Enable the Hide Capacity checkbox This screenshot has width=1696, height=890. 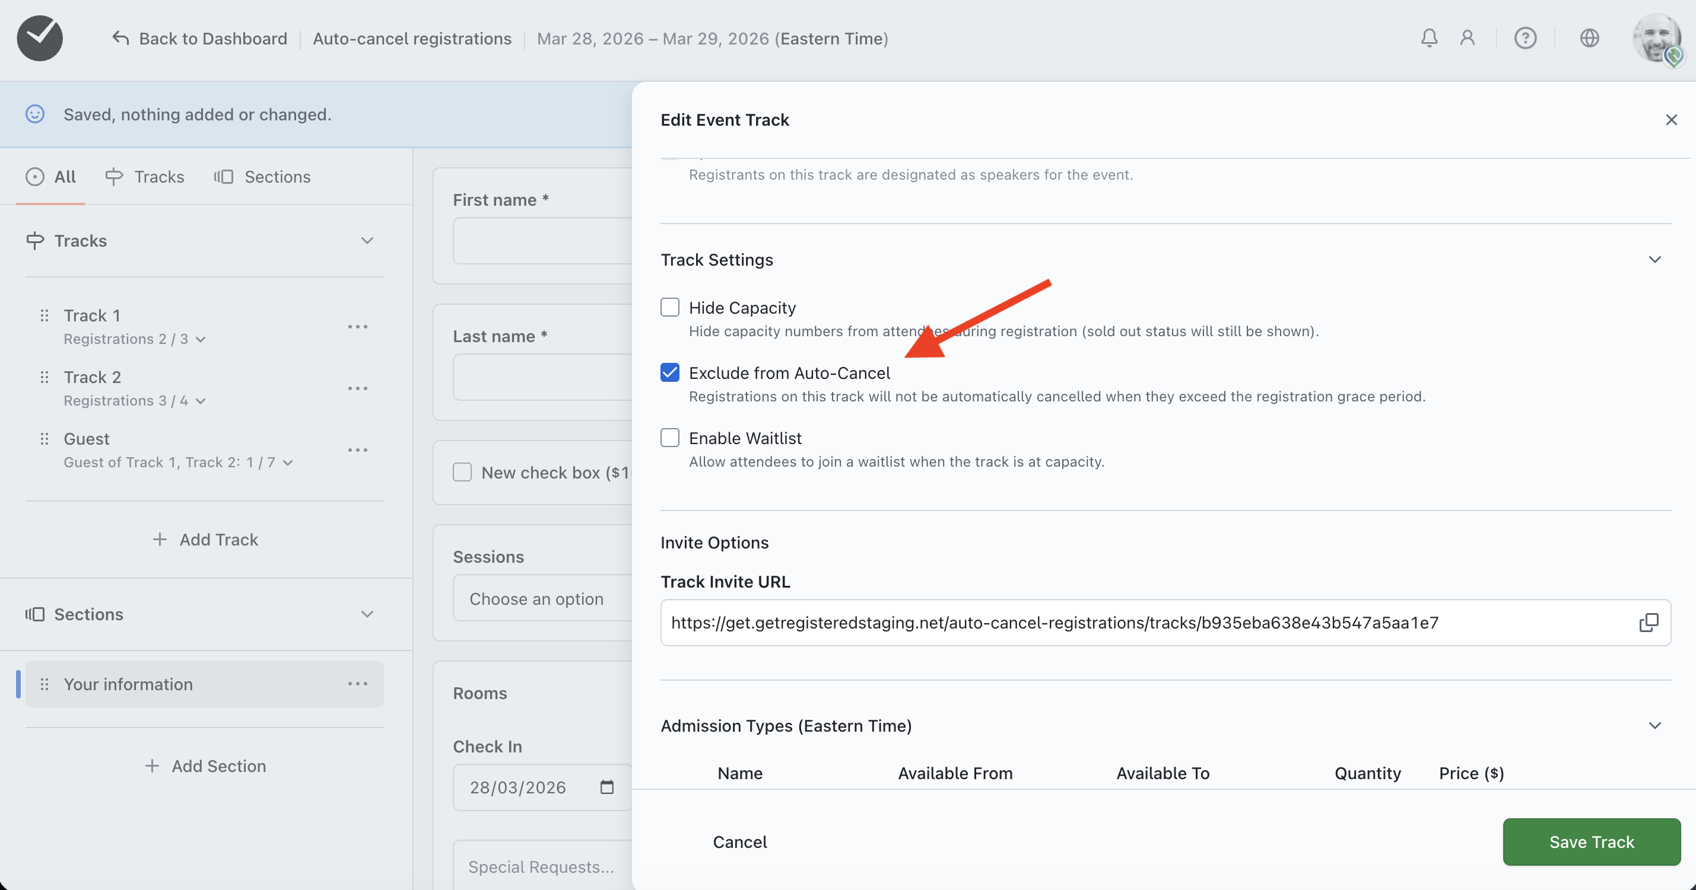[669, 307]
